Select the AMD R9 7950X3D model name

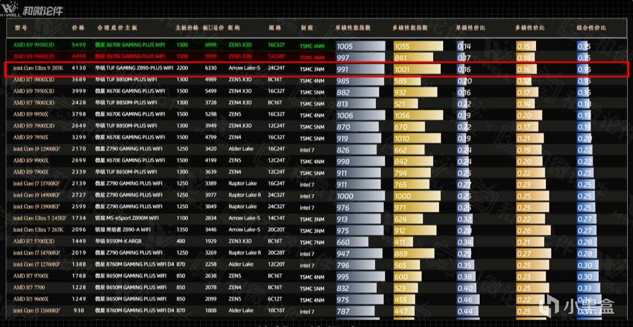tap(34, 91)
